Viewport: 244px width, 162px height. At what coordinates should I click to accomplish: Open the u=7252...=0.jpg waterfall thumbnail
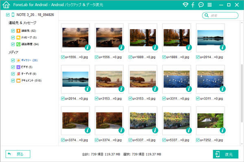pos(210,121)
